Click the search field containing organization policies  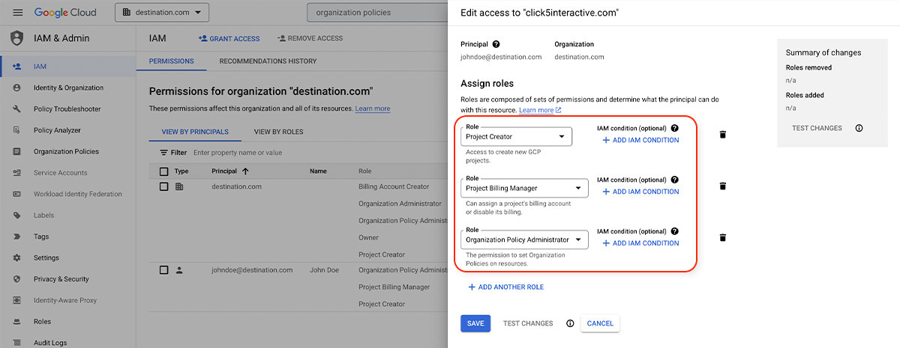point(377,13)
